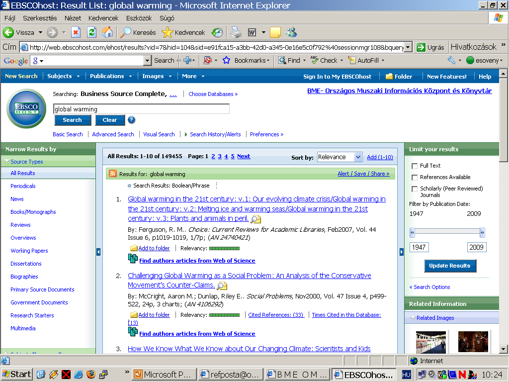Click the yellow note icon in toolbar

(x=275, y=32)
